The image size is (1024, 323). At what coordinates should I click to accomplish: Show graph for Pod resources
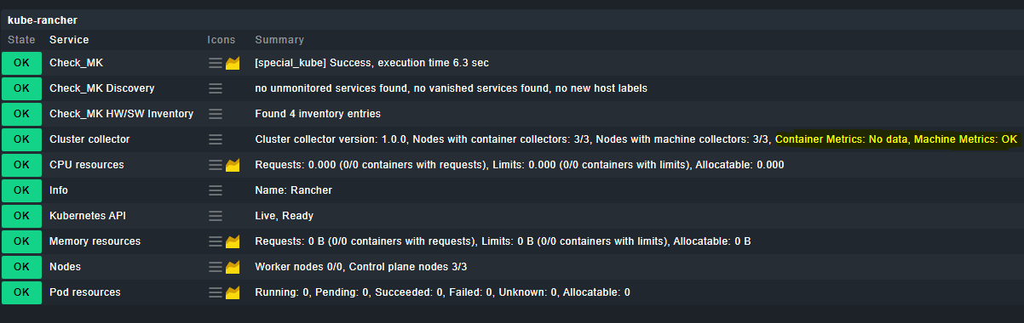233,292
